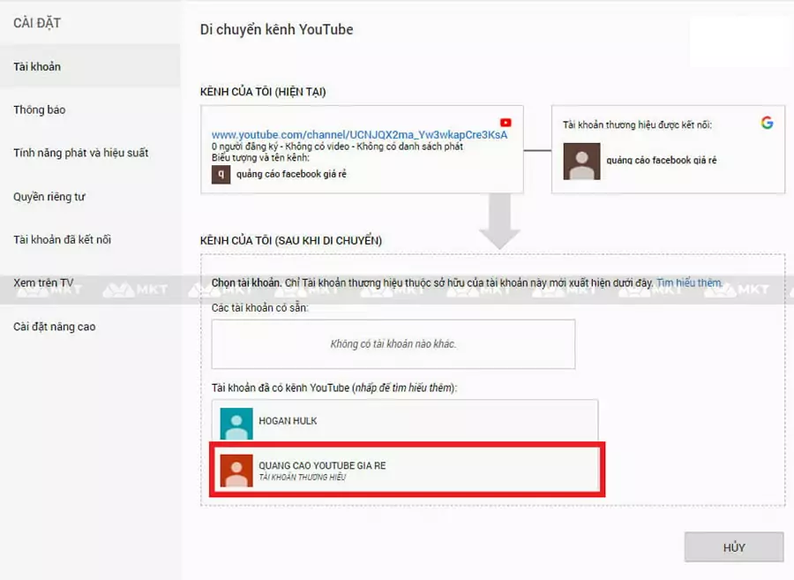Open Tài khoản đã kết nối page
The image size is (794, 580).
click(63, 239)
